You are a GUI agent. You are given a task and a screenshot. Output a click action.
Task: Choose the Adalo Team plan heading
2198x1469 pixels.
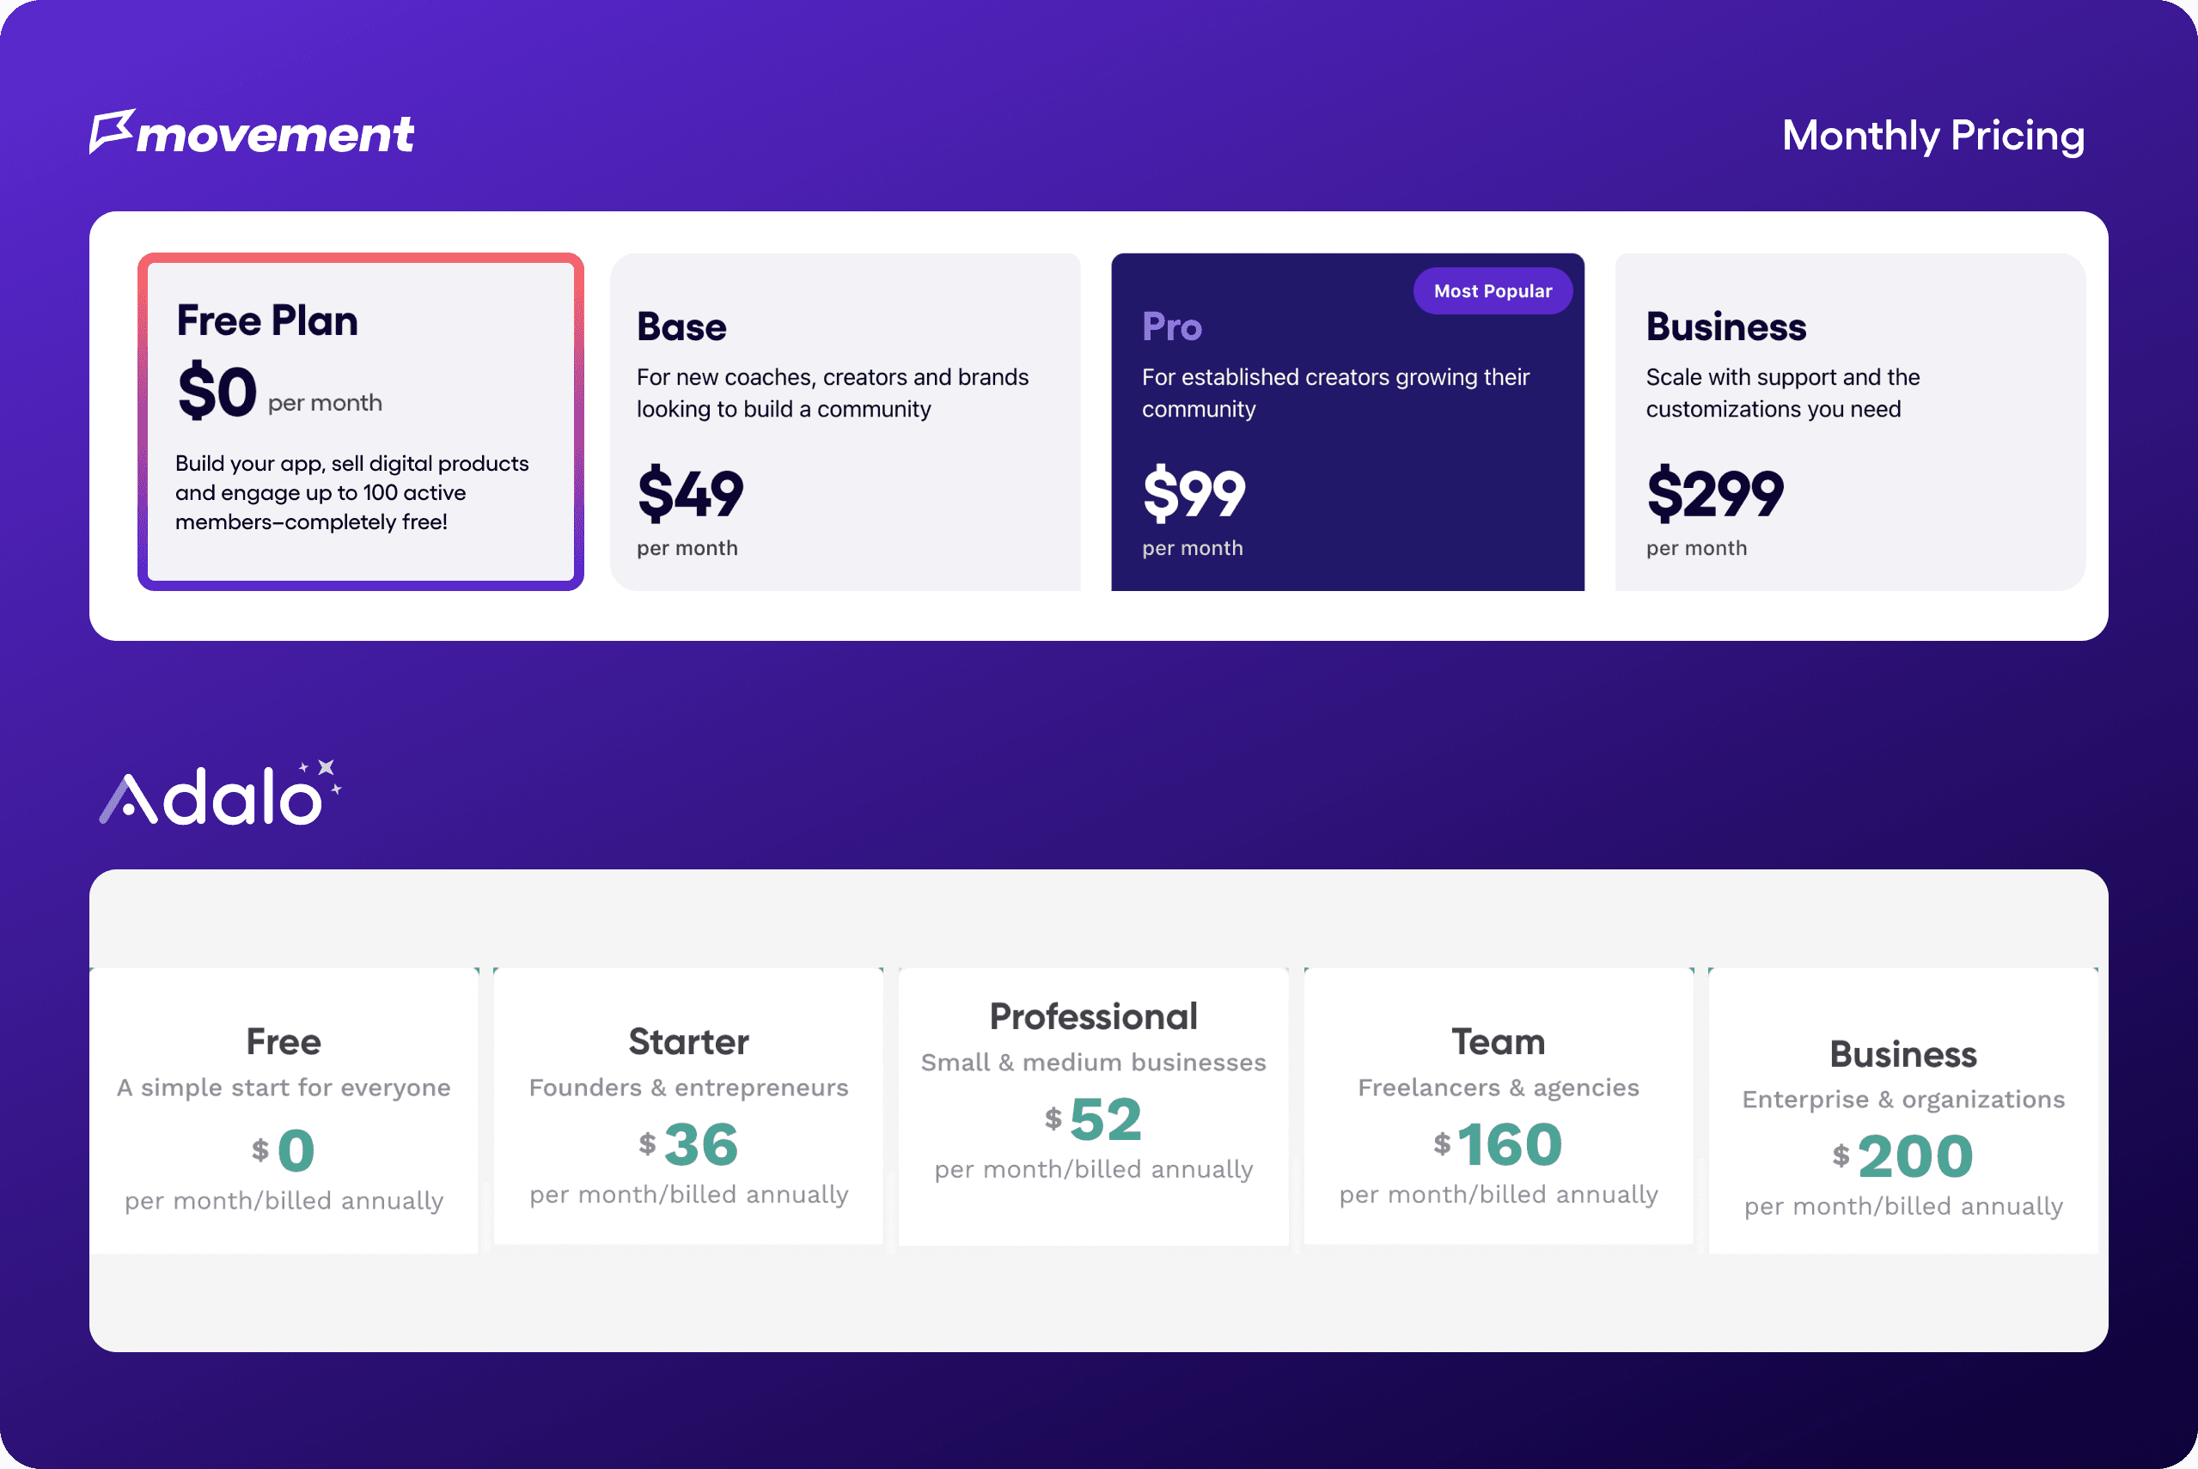1498,1042
